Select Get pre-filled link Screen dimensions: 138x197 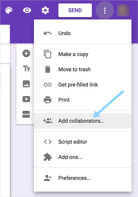[83, 85]
